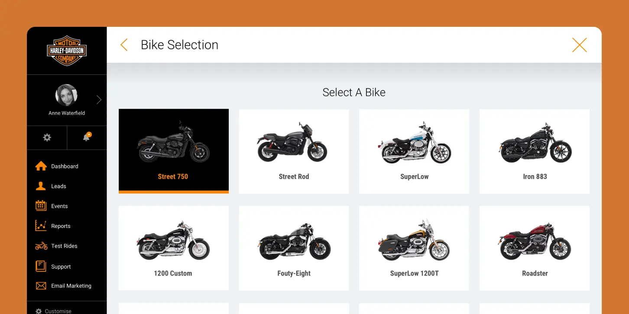Choose the Roadster motorcycle
Viewport: 629px width, 314px height.
point(534,248)
